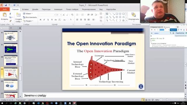
Task: Start Slide Show from status bar icon
Action: 153,100
